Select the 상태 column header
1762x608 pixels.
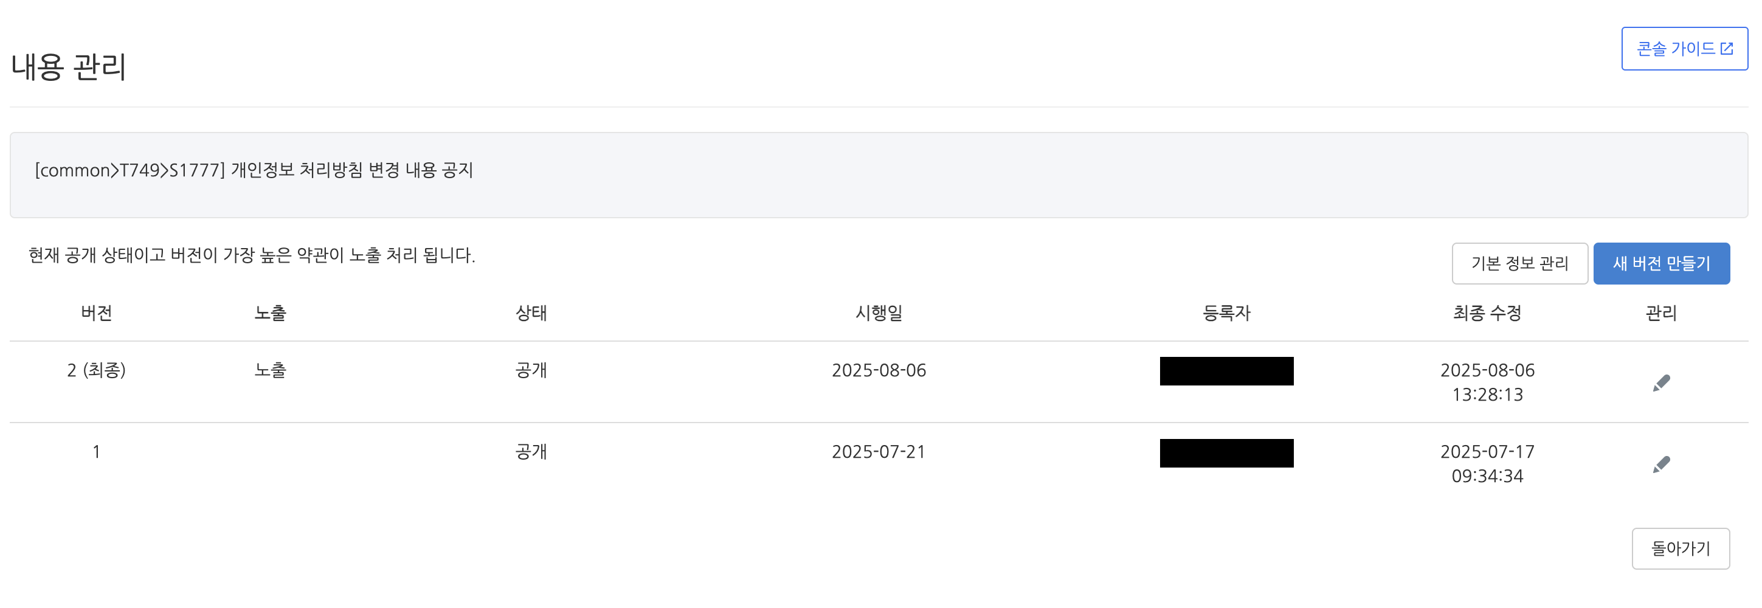531,313
